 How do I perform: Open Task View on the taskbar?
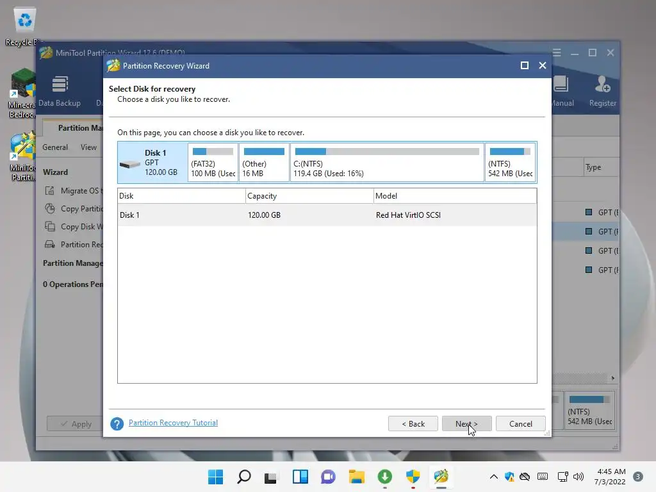[271, 477]
